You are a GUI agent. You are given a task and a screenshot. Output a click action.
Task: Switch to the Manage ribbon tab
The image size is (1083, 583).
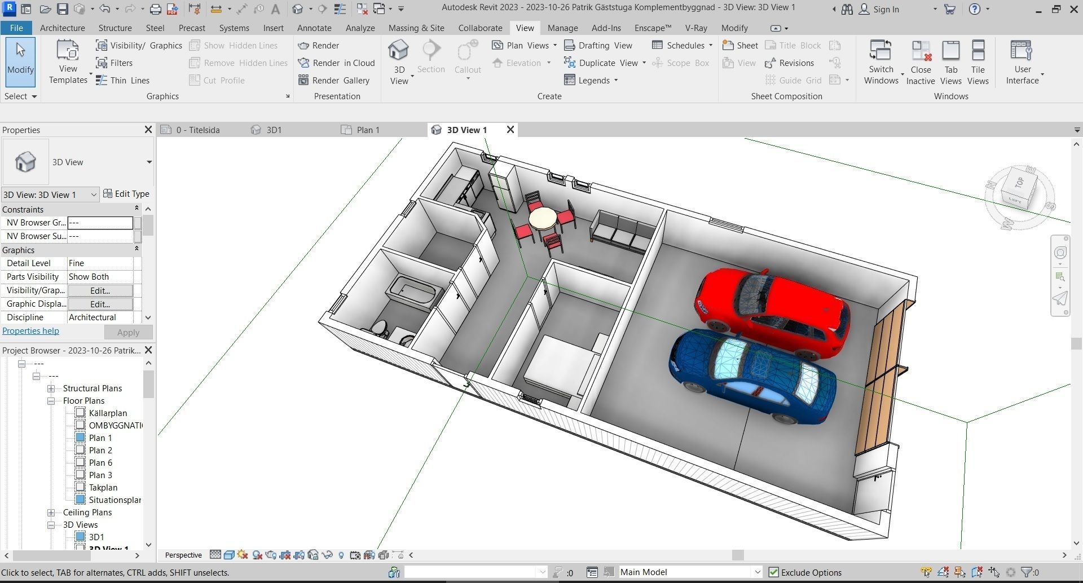563,28
